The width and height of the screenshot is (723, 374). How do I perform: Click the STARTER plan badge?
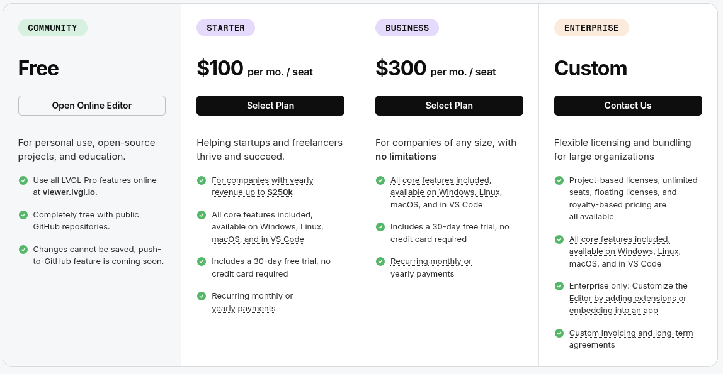point(225,28)
